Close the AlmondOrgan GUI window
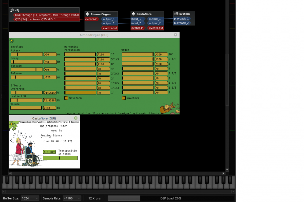304x202 pixels. pos(176,35)
